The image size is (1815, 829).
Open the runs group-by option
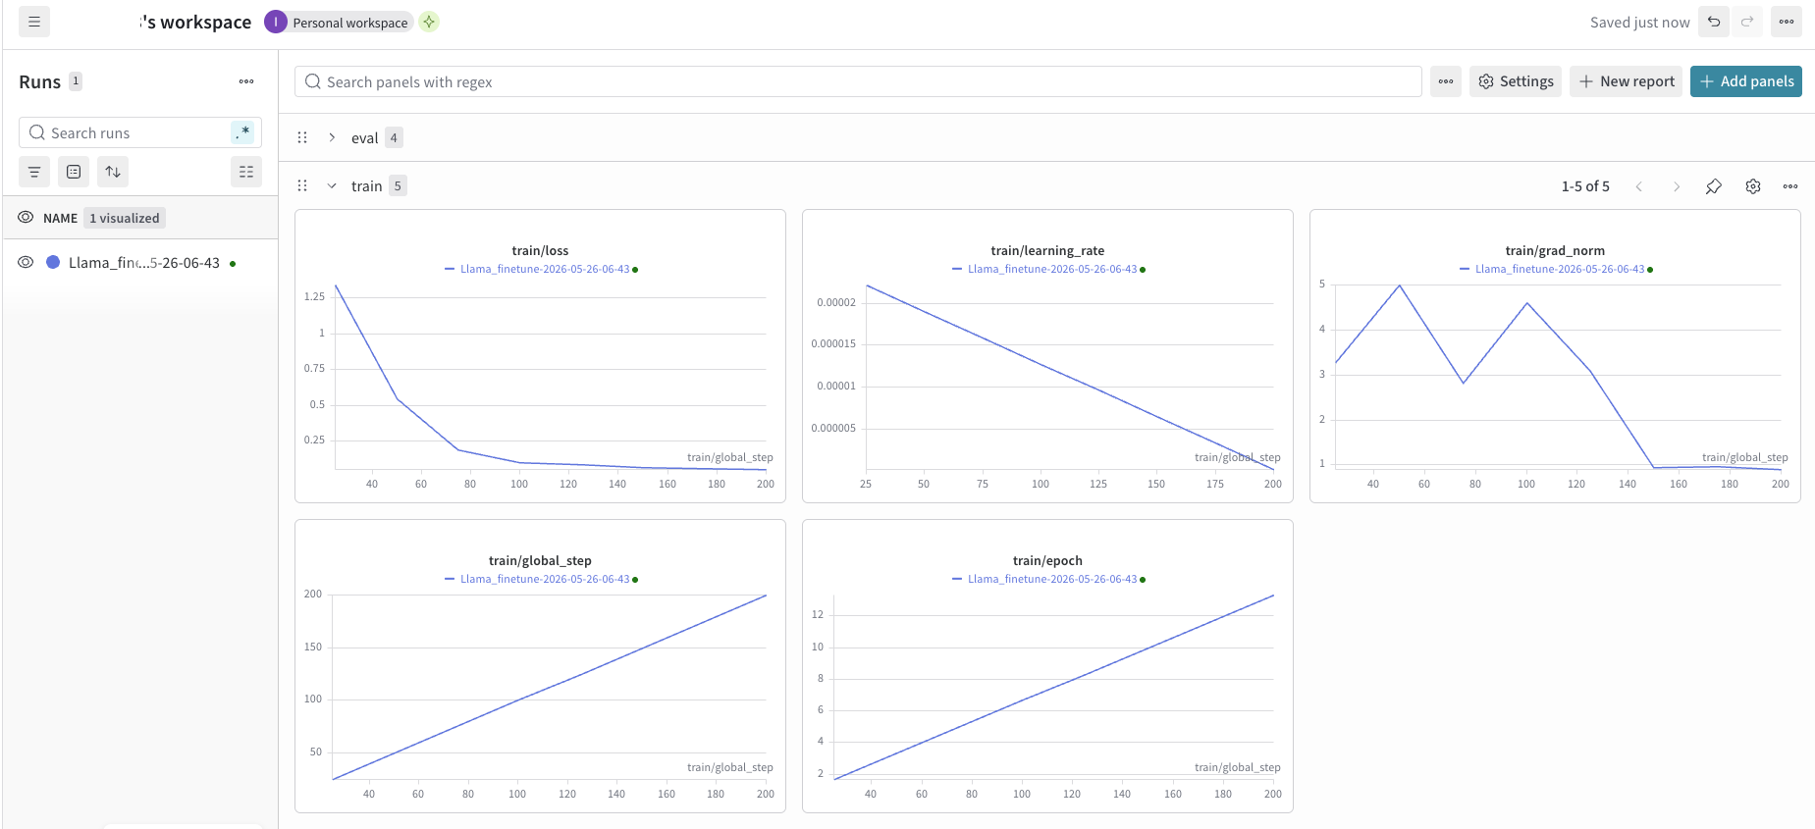tap(74, 172)
